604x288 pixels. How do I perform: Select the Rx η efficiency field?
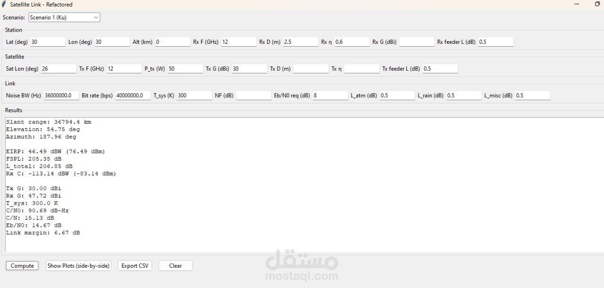point(352,42)
